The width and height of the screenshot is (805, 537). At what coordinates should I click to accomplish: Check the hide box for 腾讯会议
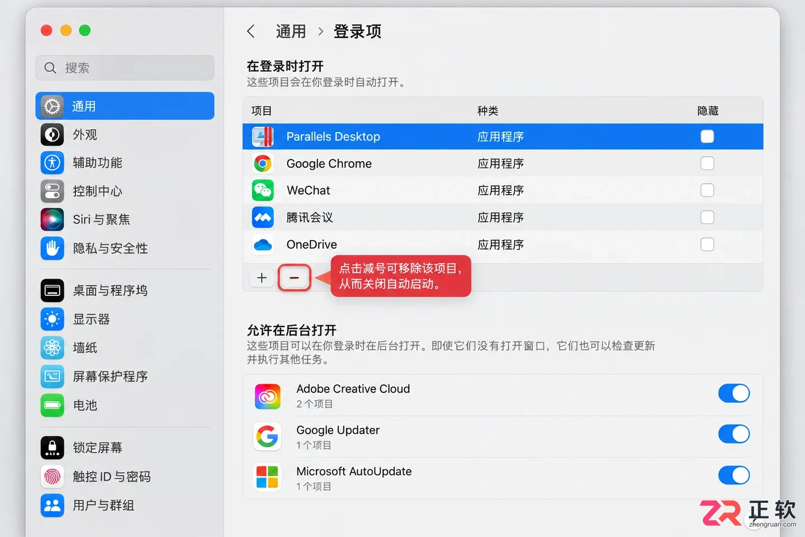pyautogui.click(x=707, y=217)
